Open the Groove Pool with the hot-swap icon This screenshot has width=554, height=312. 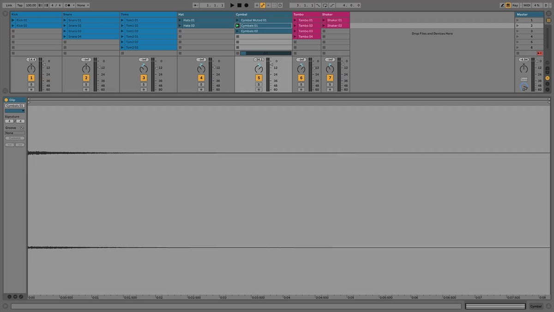point(22,128)
